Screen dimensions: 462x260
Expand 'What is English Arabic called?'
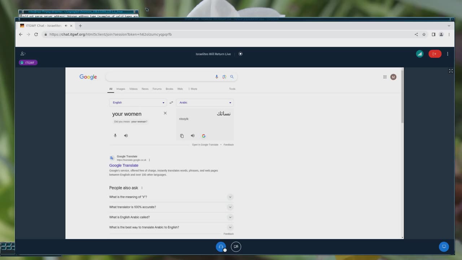pos(171,217)
